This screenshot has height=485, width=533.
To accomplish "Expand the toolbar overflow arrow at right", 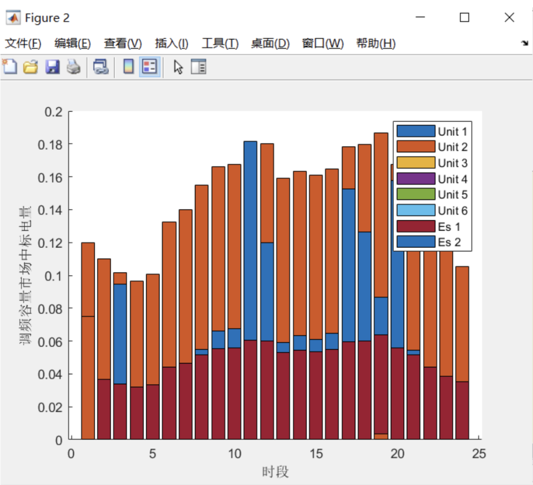I will (525, 43).
